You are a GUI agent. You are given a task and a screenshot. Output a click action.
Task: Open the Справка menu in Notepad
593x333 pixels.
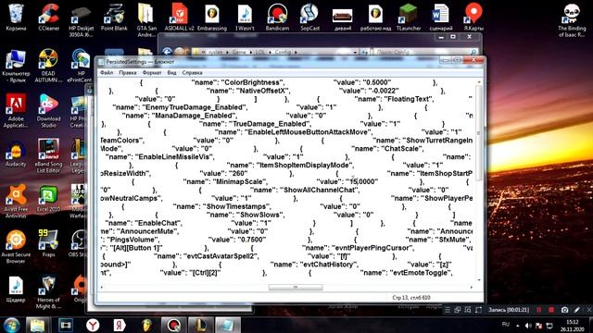click(x=192, y=72)
